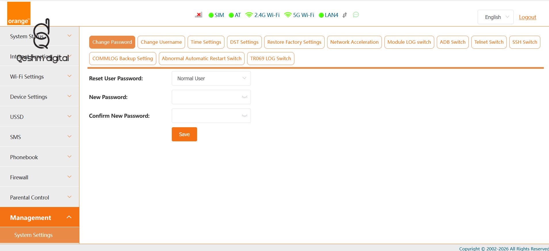Expand the System Status menu
This screenshot has height=251, width=549.
(x=40, y=36)
